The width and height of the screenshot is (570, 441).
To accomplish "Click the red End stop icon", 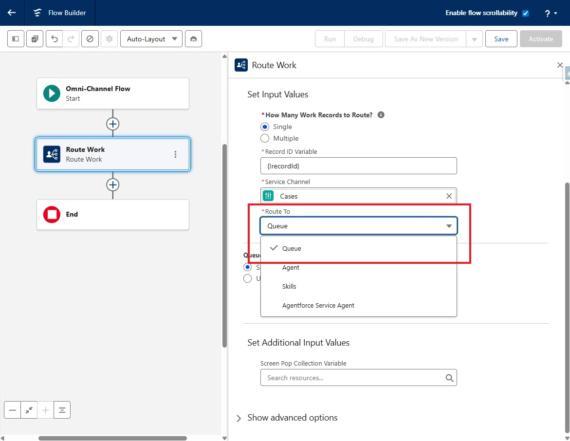I will coord(52,215).
